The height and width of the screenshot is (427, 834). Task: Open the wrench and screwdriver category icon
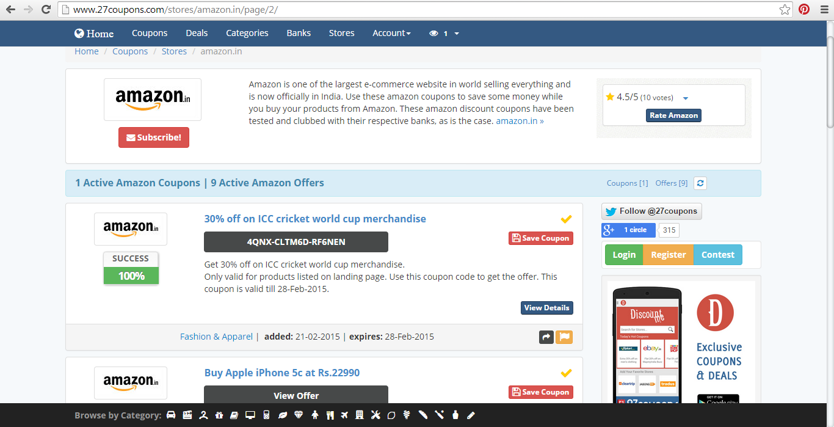(x=375, y=415)
